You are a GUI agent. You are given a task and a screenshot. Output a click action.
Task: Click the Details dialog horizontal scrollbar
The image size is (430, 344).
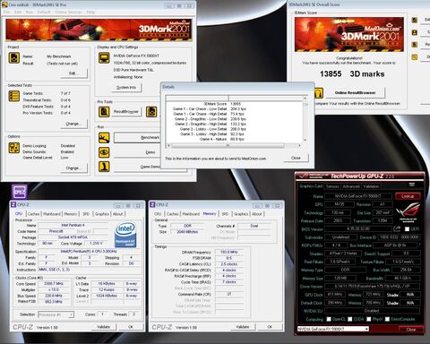[234, 145]
